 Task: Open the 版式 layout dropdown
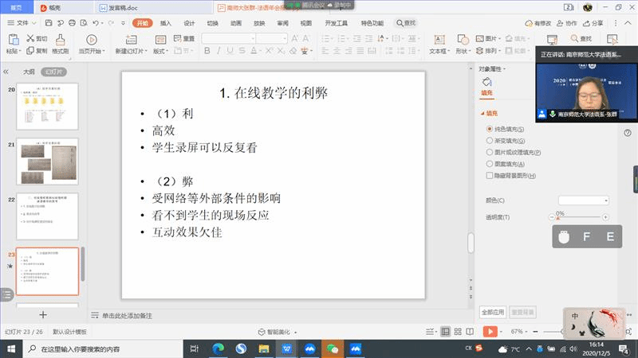coord(160,51)
